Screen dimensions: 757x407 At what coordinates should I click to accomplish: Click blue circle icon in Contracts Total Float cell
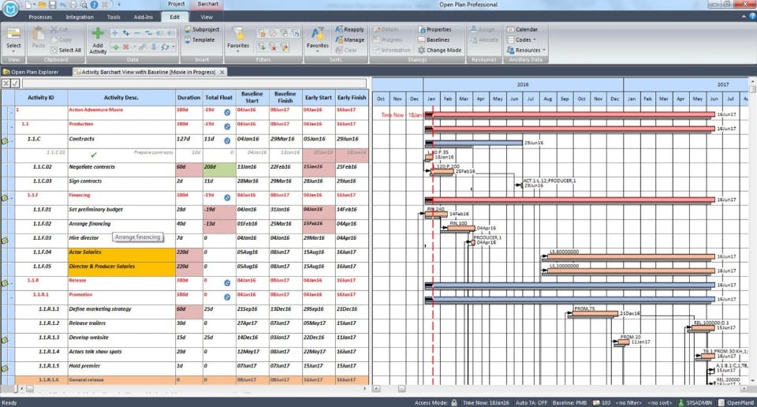point(227,140)
